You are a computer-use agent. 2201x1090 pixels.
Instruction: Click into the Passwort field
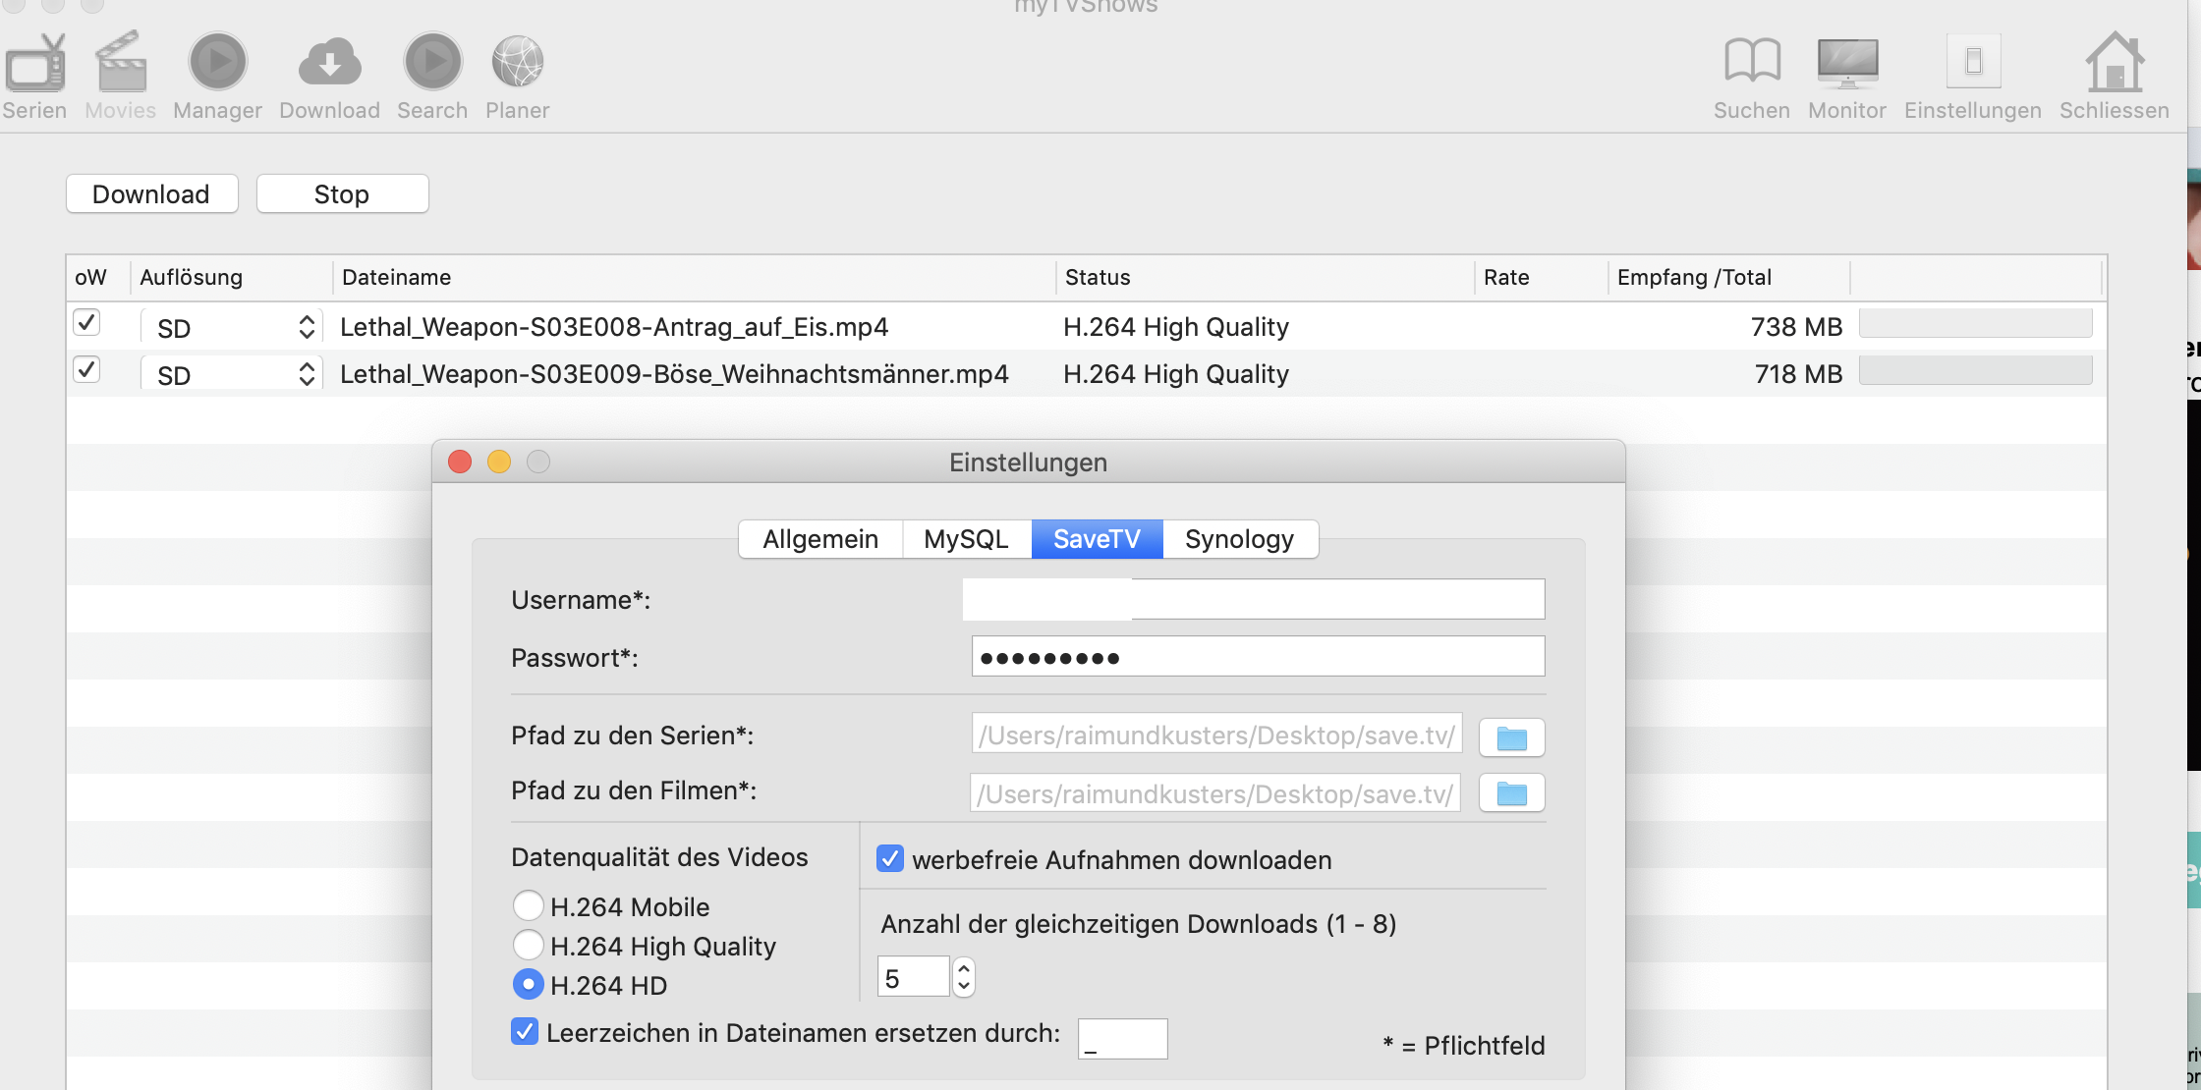1258,656
